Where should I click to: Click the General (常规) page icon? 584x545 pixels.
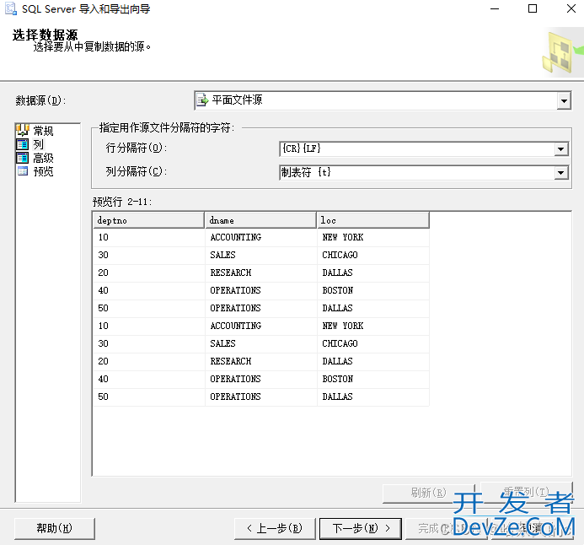(23, 131)
